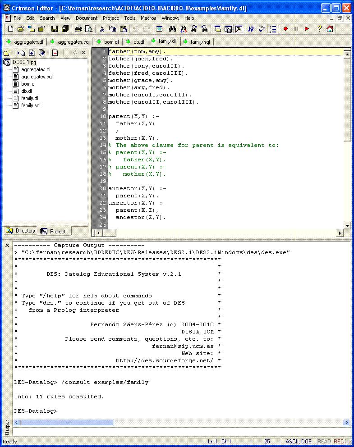The height and width of the screenshot is (447, 354).
Task: Click the Print icon
Action: pyautogui.click(x=78, y=29)
